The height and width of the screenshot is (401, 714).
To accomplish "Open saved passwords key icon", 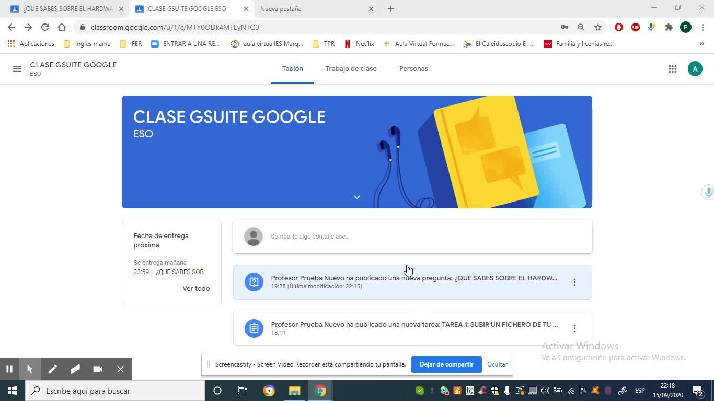I will click(565, 27).
